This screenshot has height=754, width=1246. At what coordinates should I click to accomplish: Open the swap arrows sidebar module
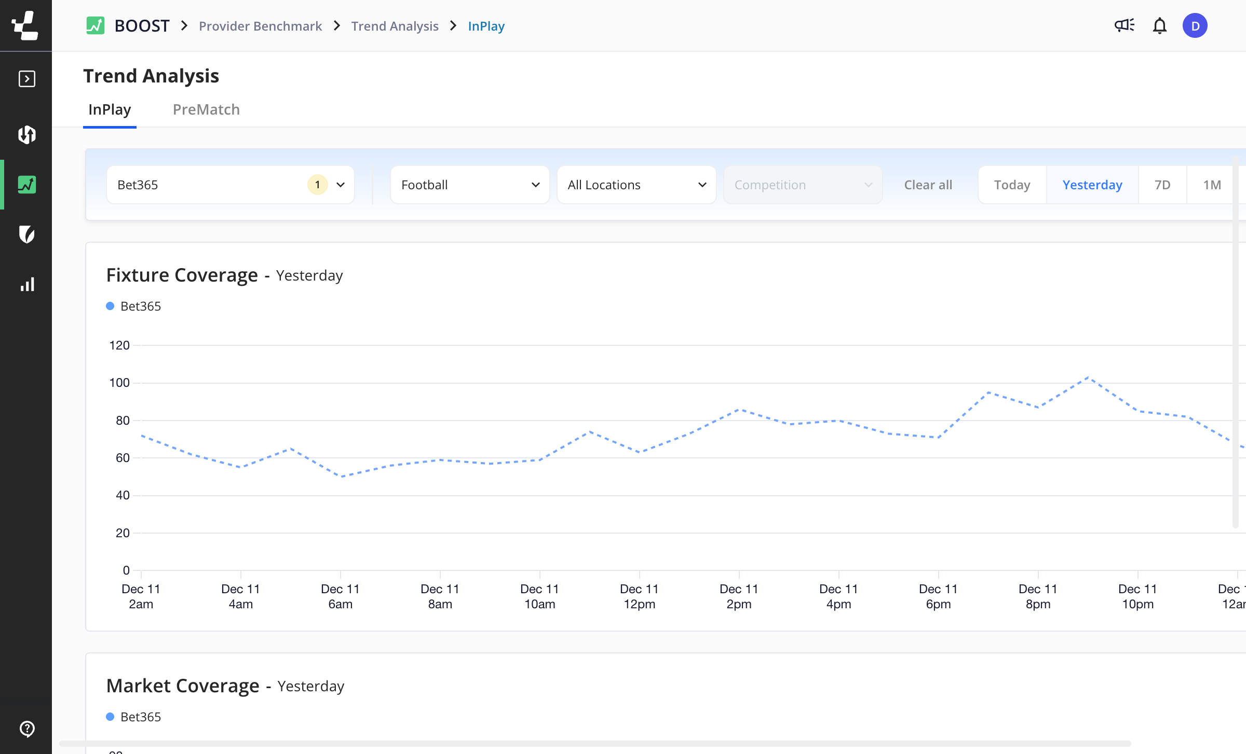click(26, 135)
